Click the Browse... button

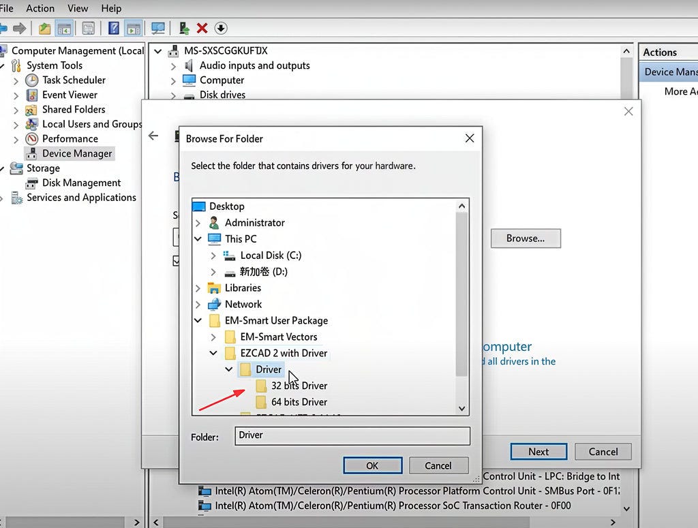(526, 238)
